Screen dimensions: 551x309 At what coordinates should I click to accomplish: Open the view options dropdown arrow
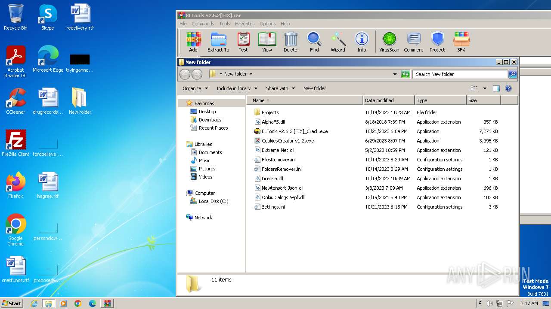(485, 88)
